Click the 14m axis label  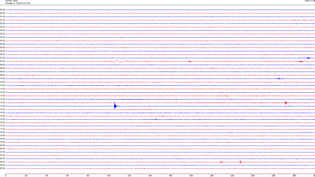[150, 176]
